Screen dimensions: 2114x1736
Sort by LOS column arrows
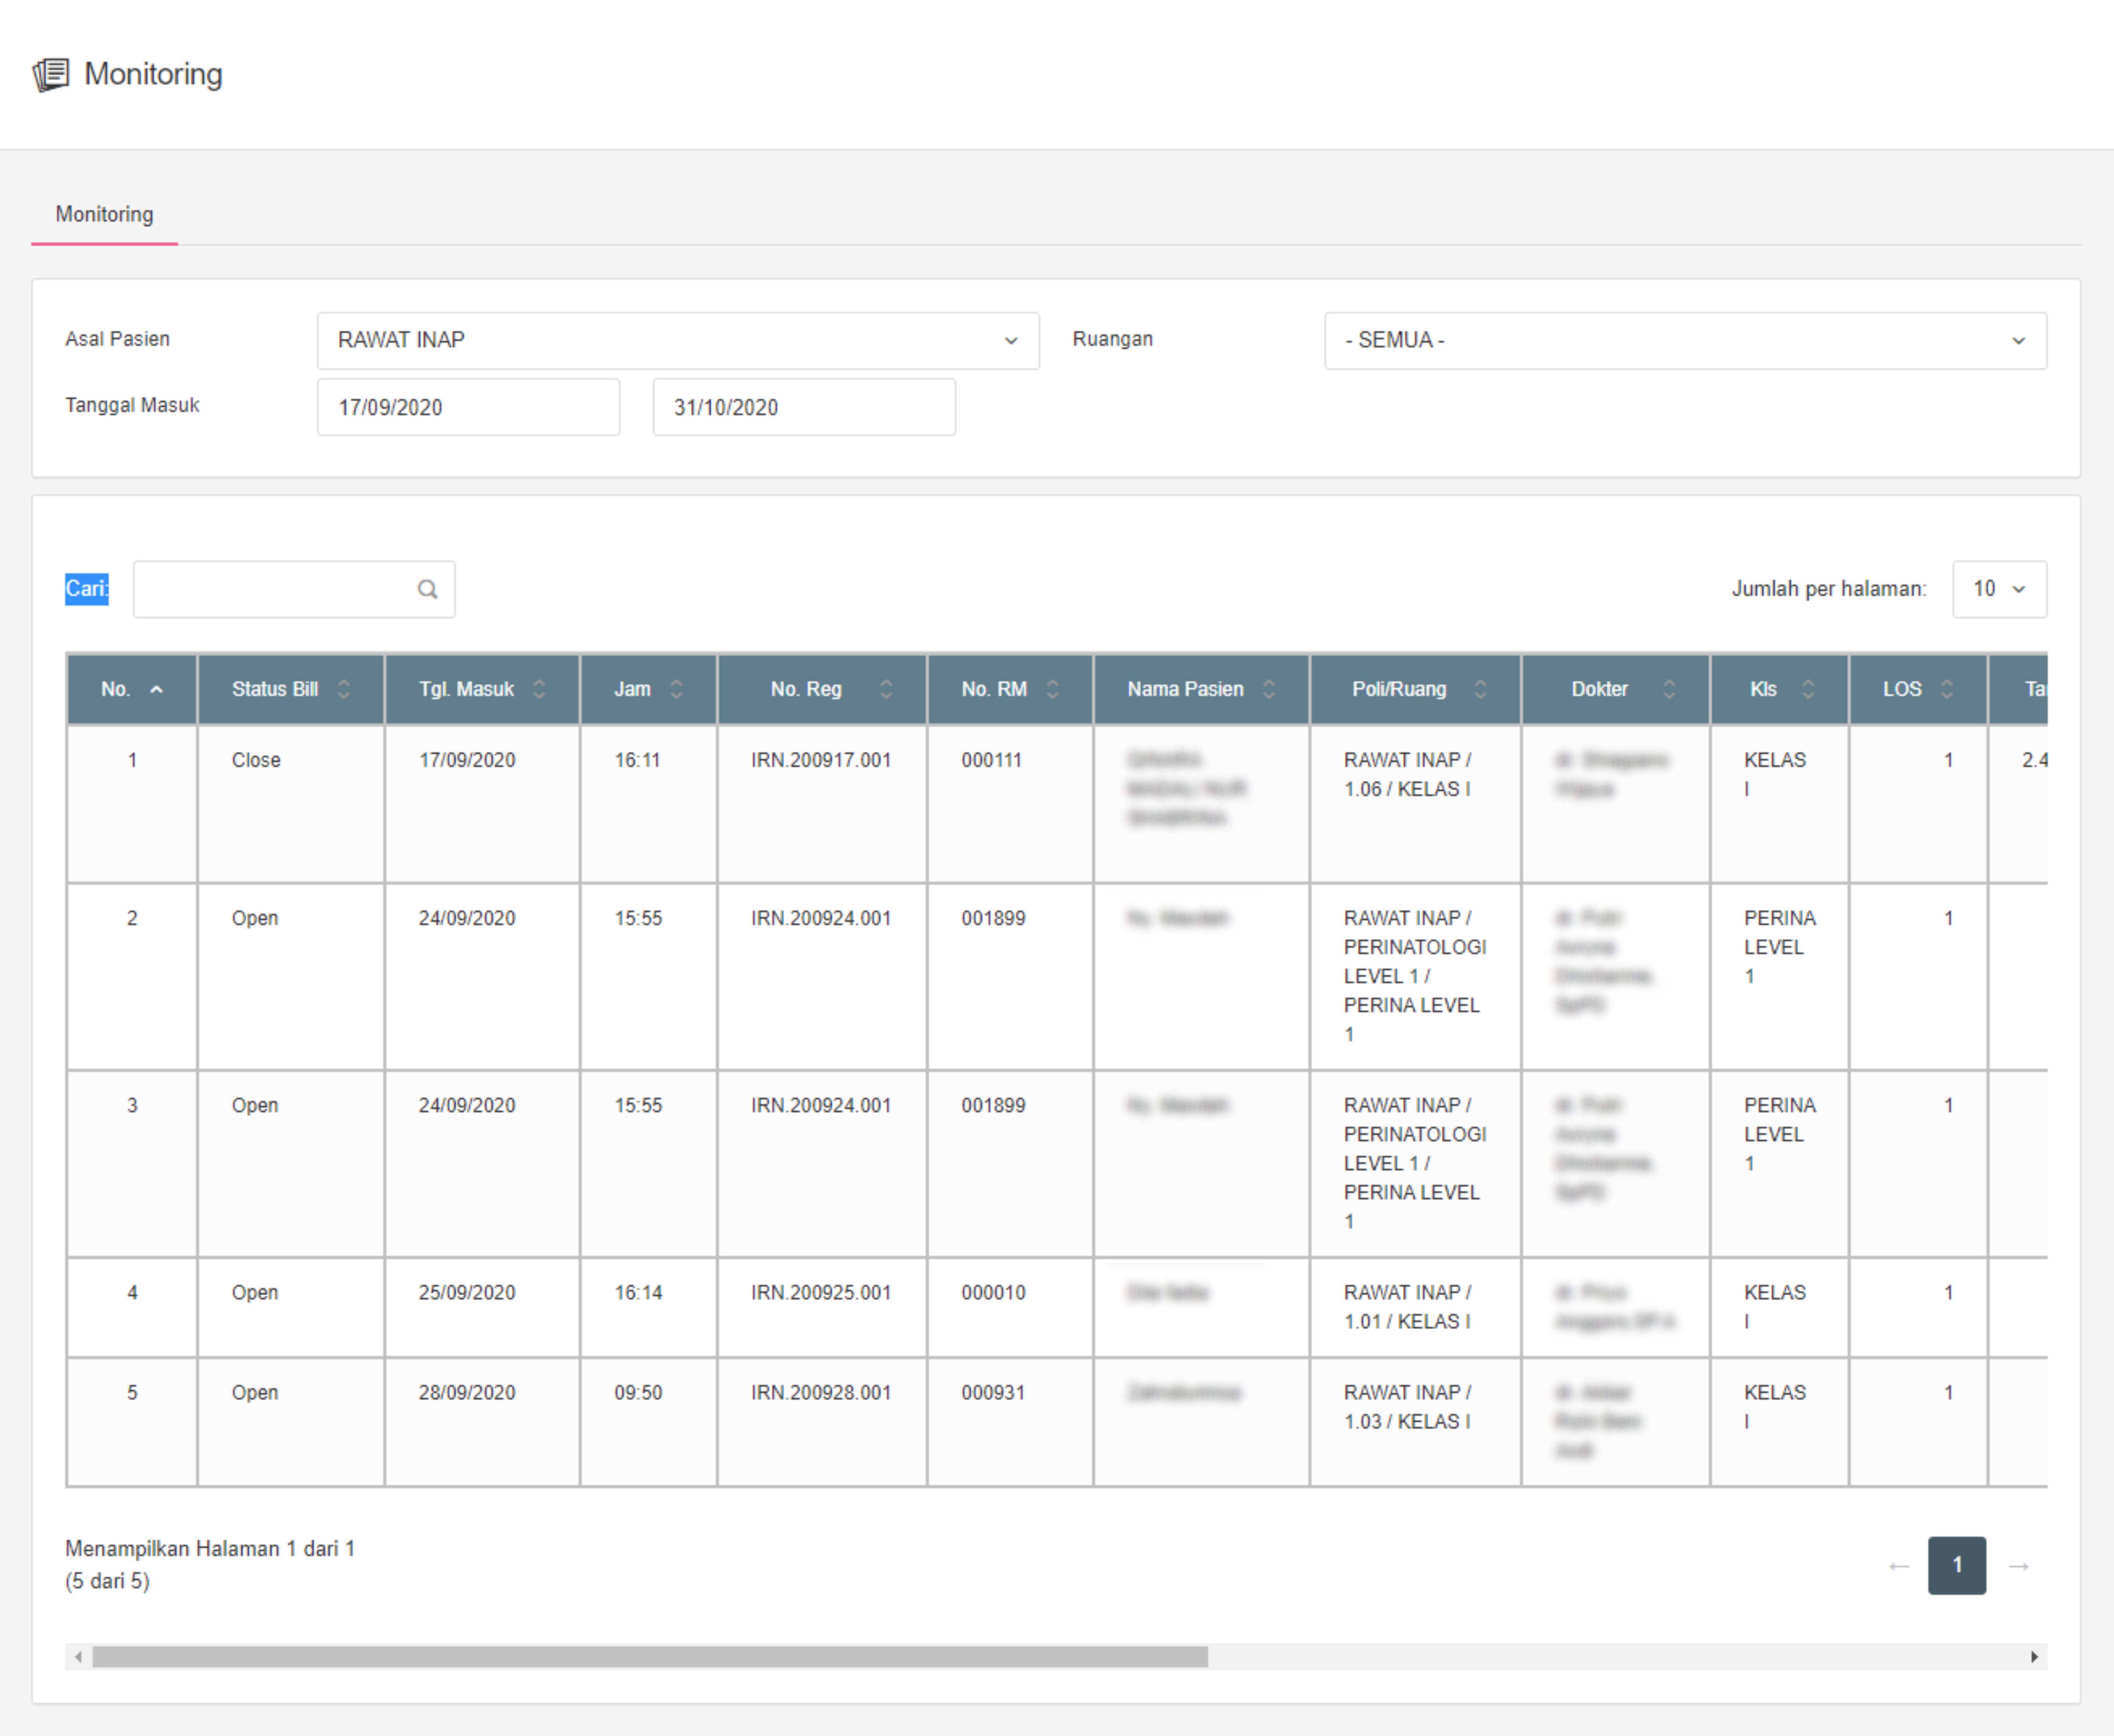pyautogui.click(x=1947, y=689)
